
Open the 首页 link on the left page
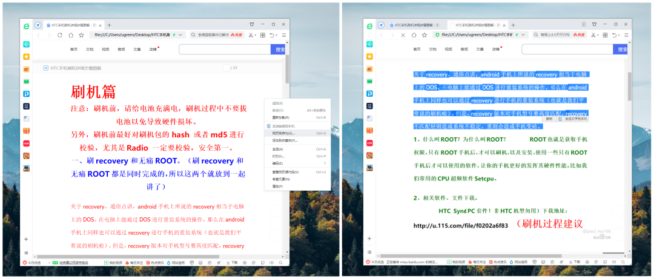[x=73, y=49]
